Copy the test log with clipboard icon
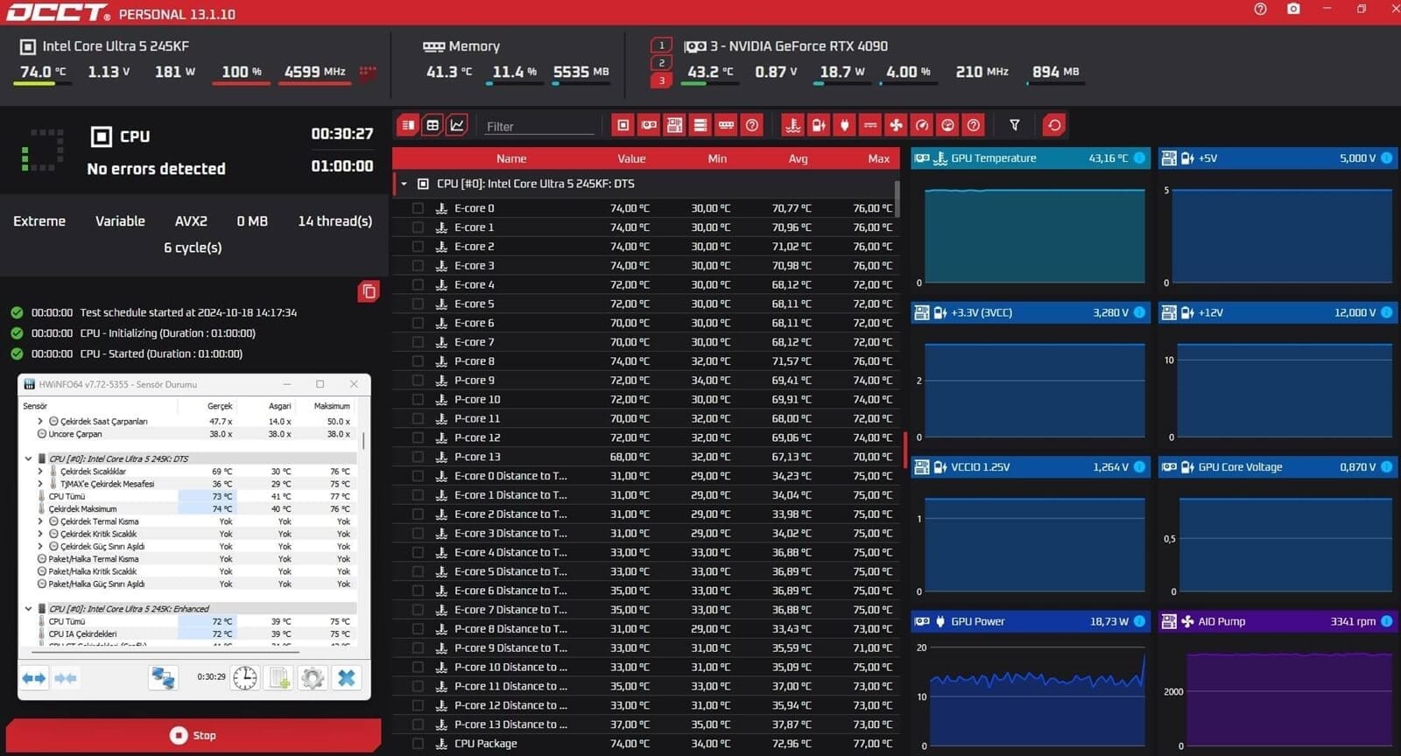This screenshot has height=756, width=1401. (x=369, y=291)
